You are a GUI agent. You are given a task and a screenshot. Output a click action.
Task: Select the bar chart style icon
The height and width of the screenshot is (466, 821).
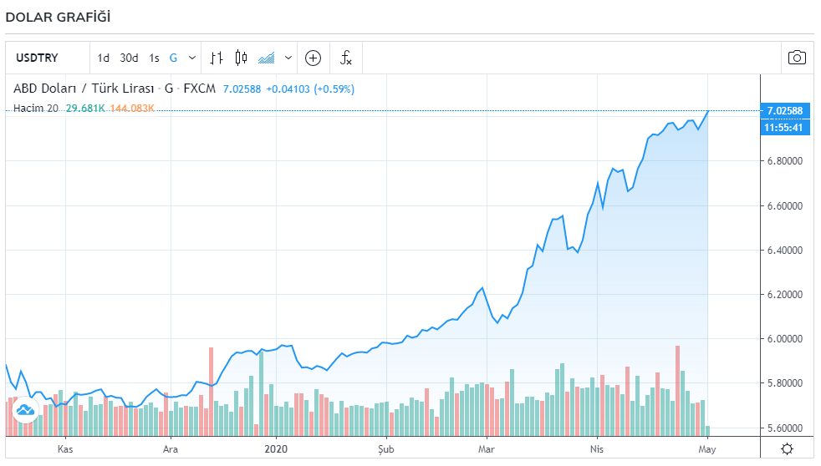coord(217,58)
